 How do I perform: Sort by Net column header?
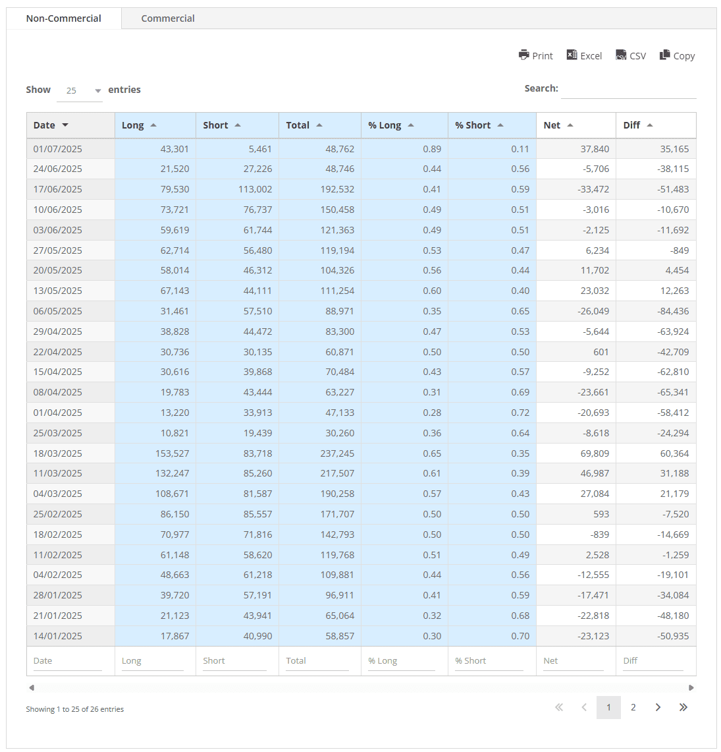pyautogui.click(x=558, y=125)
